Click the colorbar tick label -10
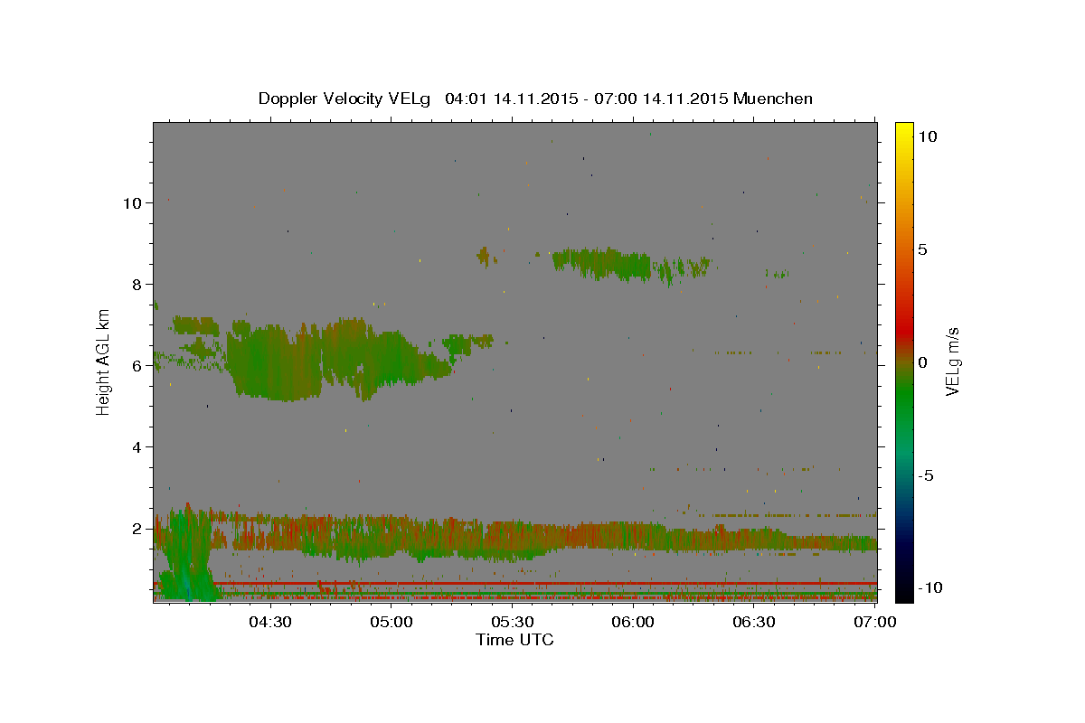The image size is (1085, 723). (929, 587)
